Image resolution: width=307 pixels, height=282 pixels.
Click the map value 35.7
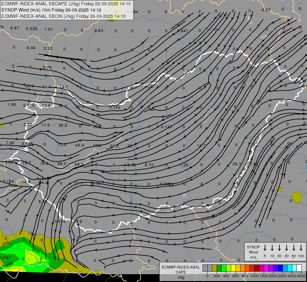pyautogui.click(x=236, y=164)
